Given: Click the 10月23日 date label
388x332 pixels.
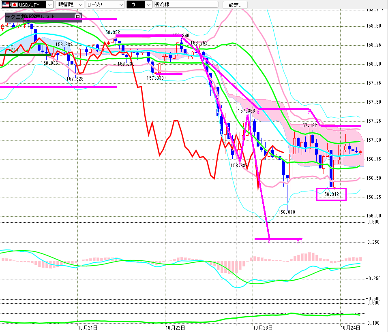Looking at the screenshot, I should [x=263, y=328].
